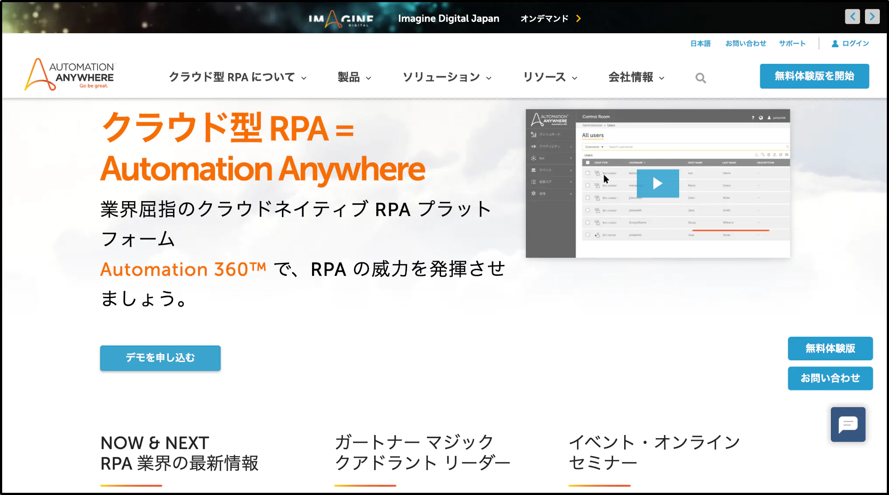Viewport: 889px width, 495px height.
Task: Click the 無料体験版を開始 button
Action: [814, 76]
